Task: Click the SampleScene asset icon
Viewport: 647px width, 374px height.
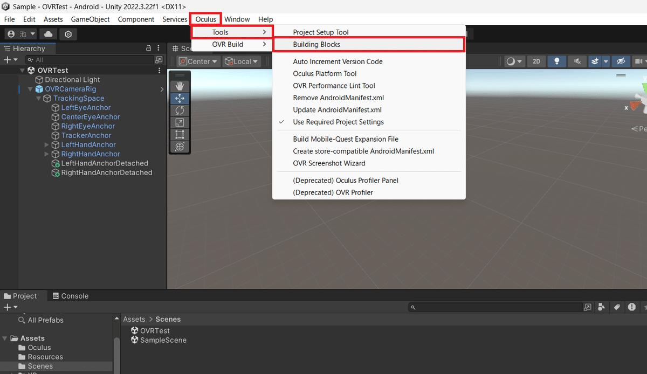Action: pos(135,340)
